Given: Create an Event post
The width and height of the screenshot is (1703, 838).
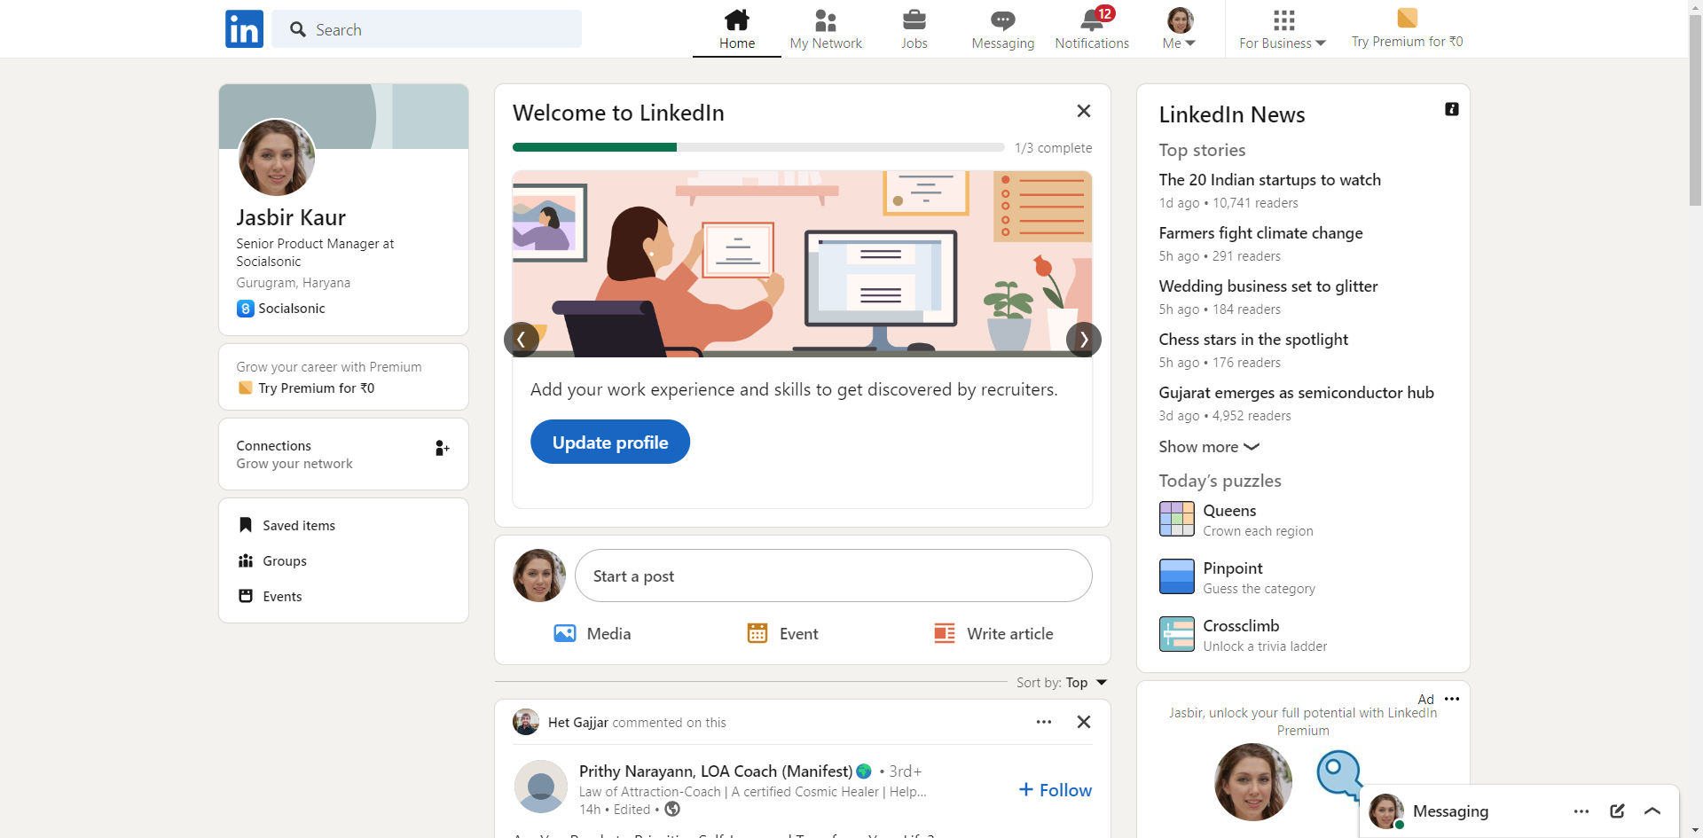Looking at the screenshot, I should [x=782, y=634].
